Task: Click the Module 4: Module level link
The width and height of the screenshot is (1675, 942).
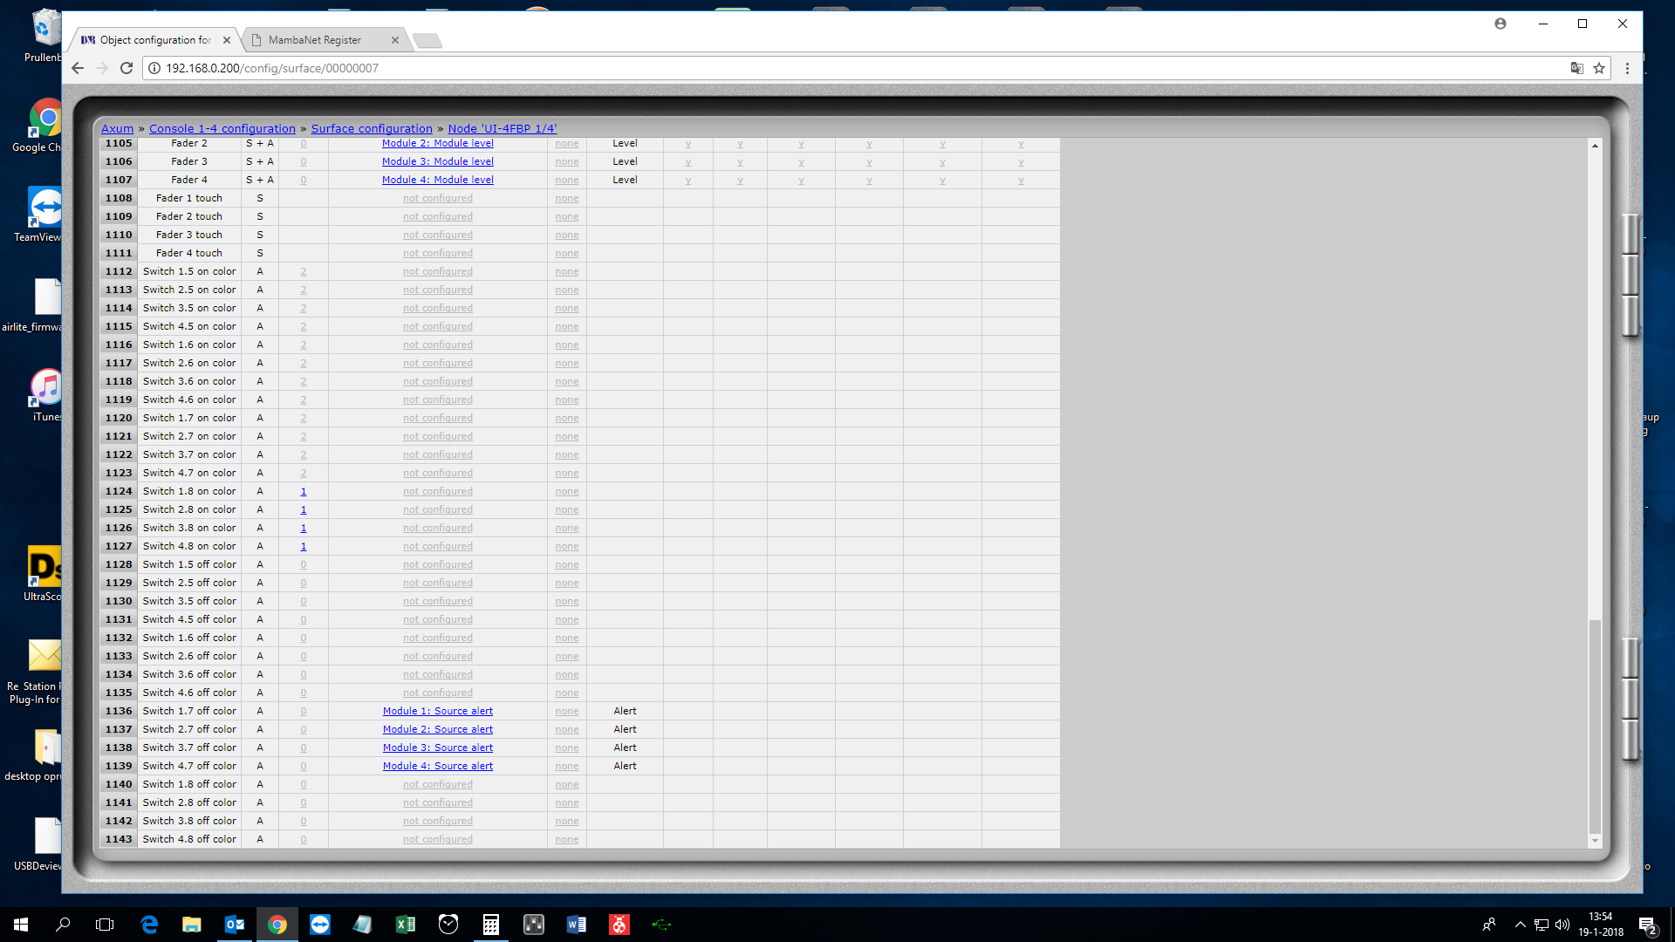Action: (438, 180)
